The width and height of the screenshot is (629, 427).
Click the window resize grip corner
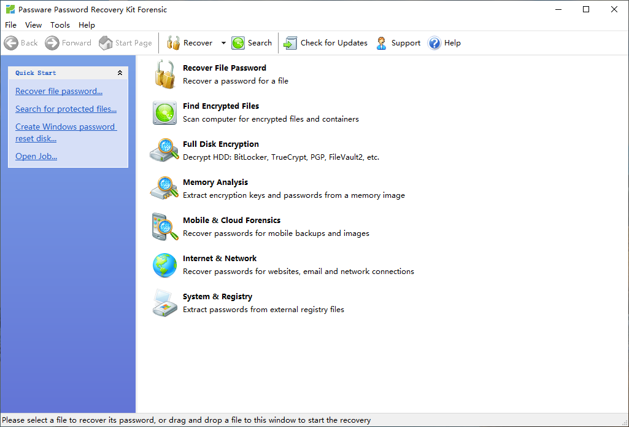click(624, 422)
